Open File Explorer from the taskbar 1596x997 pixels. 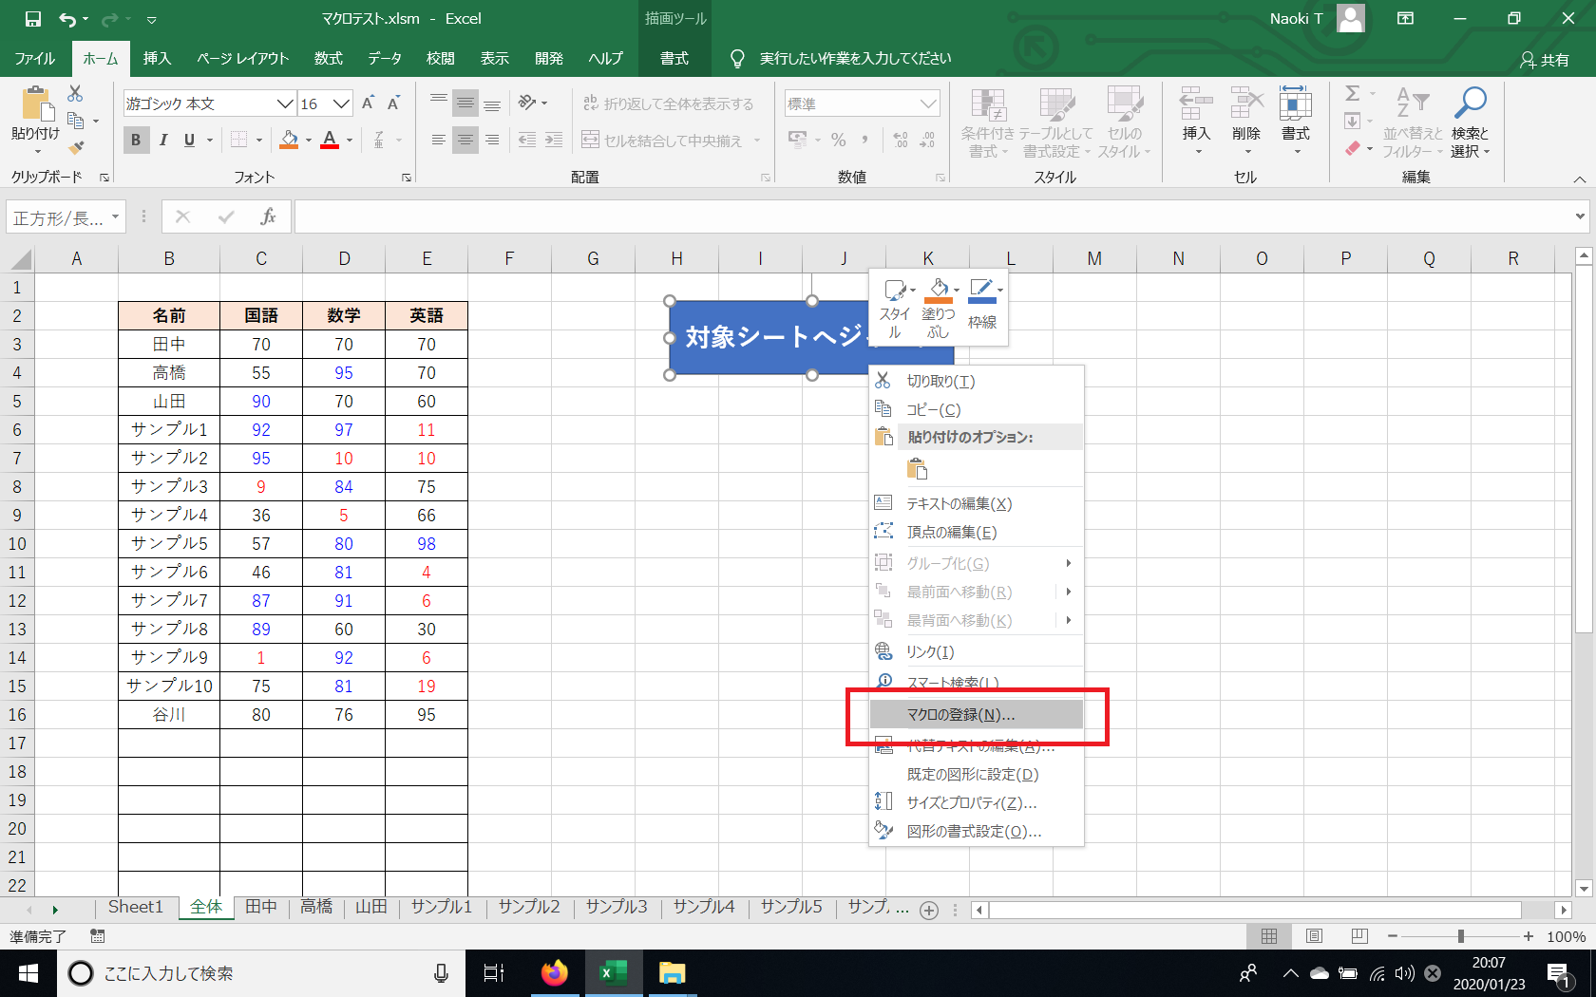673,973
